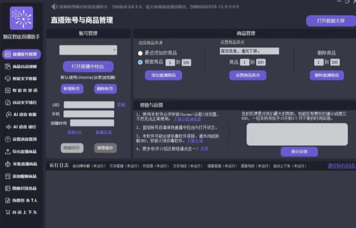Open 采集直播商品 in the sidebar
The height and width of the screenshot is (228, 356).
(21, 164)
